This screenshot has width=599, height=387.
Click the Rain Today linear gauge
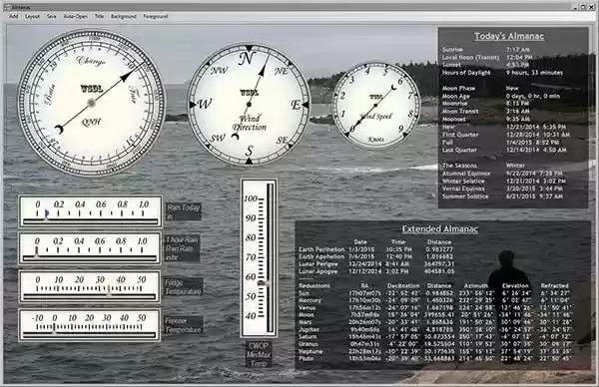click(x=90, y=211)
